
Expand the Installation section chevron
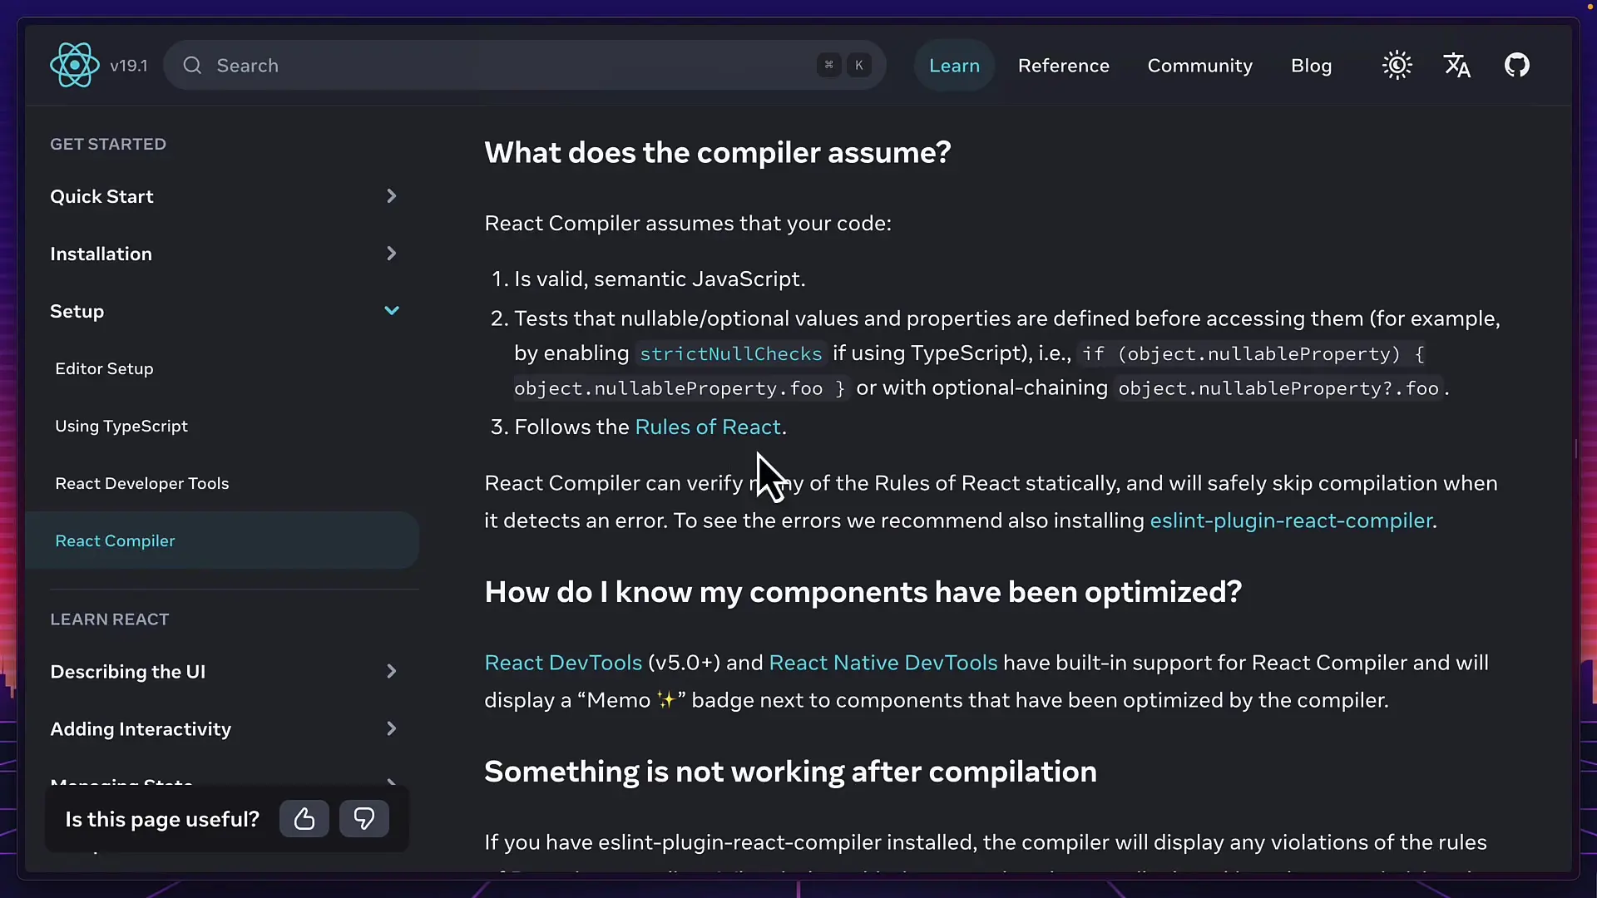tap(392, 254)
